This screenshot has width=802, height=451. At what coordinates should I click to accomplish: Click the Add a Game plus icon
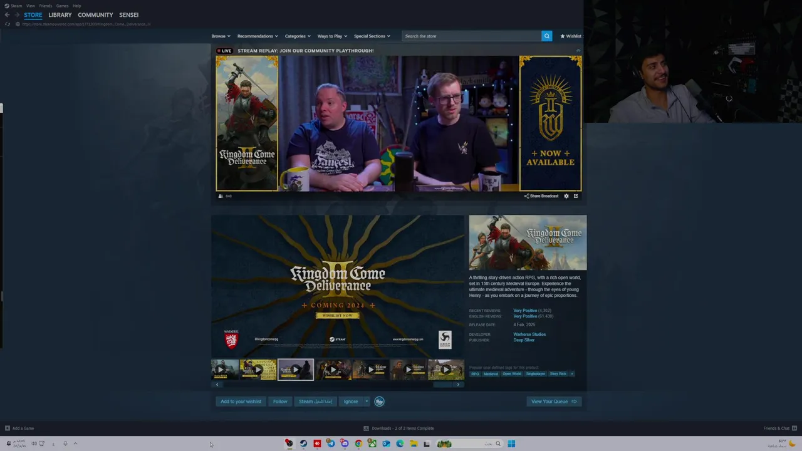8,428
